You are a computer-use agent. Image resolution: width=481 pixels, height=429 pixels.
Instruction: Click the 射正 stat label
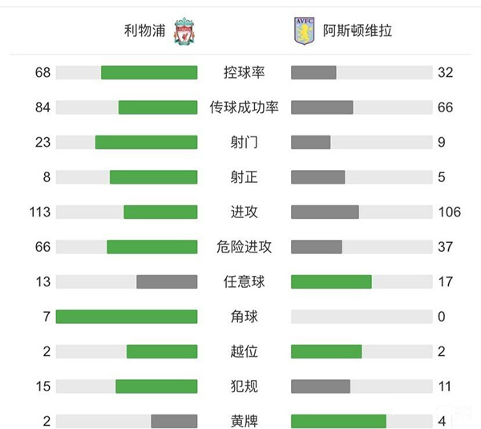244,177
